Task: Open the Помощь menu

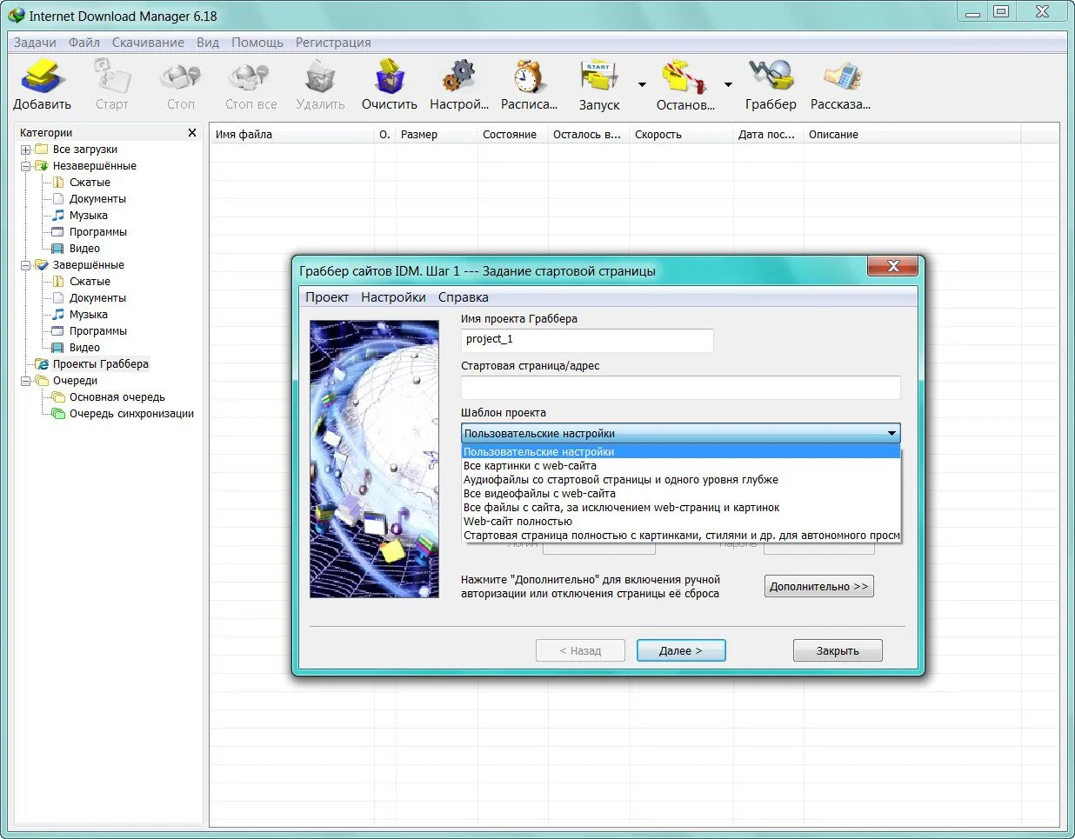Action: tap(257, 43)
